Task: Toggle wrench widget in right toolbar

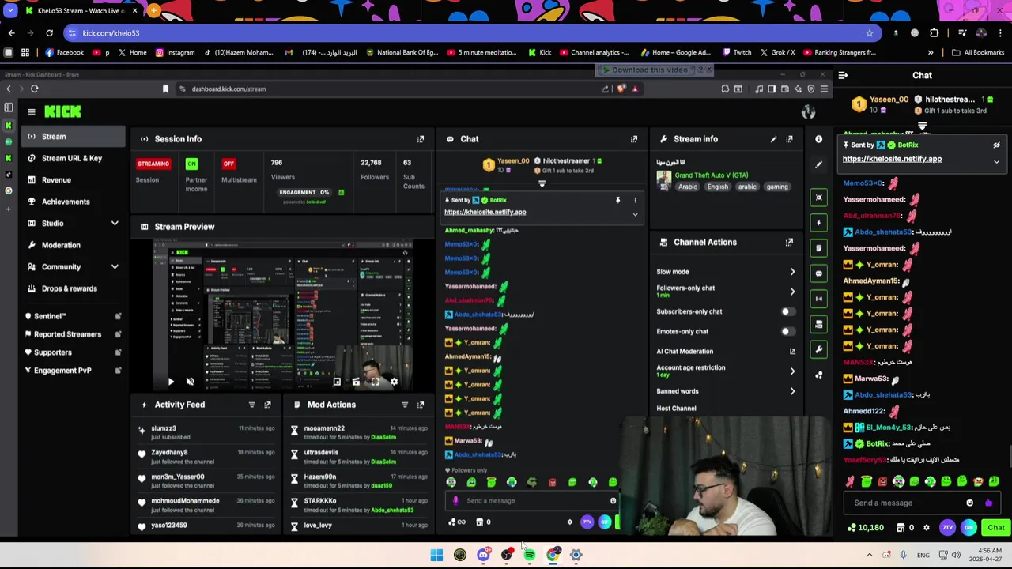Action: [819, 349]
